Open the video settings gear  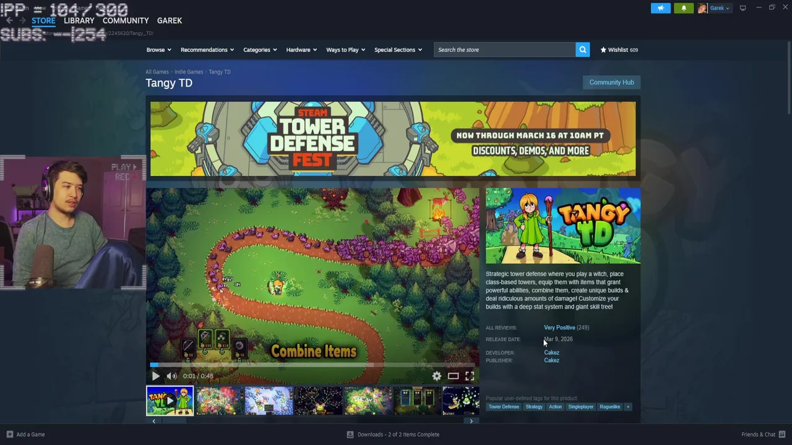(437, 376)
